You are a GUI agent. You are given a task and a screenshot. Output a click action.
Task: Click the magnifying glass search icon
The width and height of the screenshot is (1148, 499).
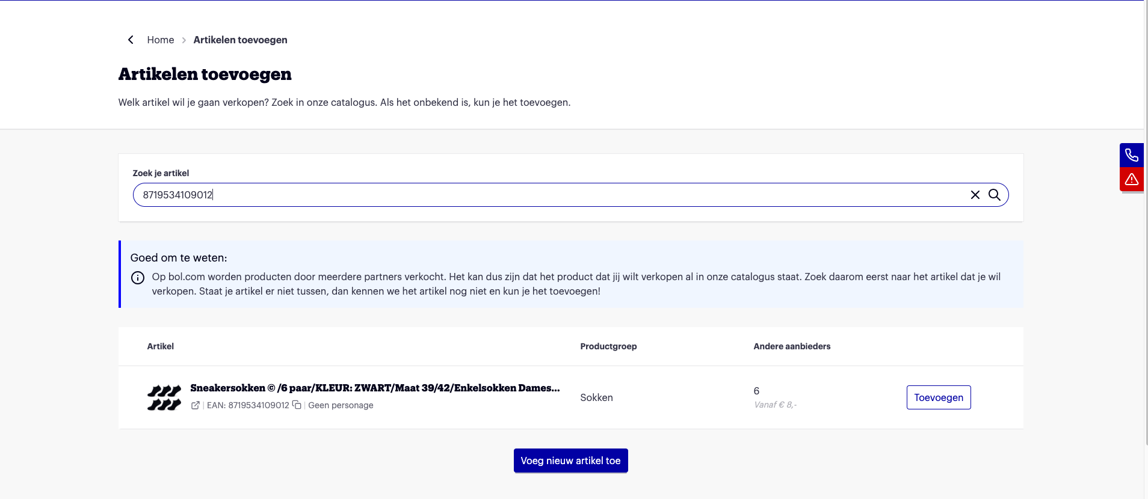[995, 195]
